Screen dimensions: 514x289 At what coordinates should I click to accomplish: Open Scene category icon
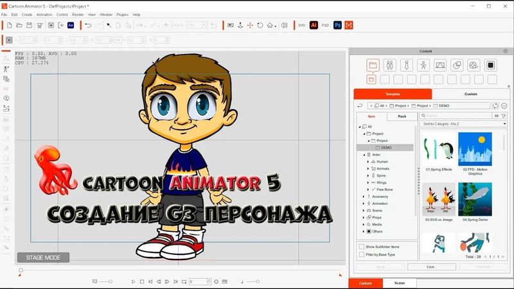pyautogui.click(x=440, y=66)
